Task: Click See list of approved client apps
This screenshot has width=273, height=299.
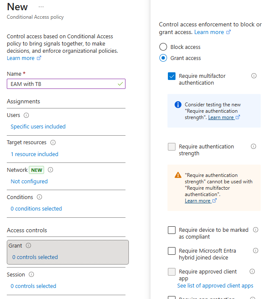Action: [215, 285]
